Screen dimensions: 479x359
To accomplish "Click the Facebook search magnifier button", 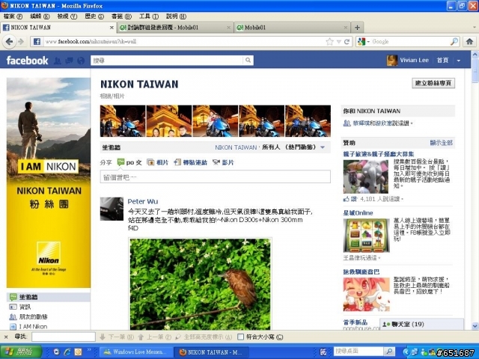I will pos(248,61).
